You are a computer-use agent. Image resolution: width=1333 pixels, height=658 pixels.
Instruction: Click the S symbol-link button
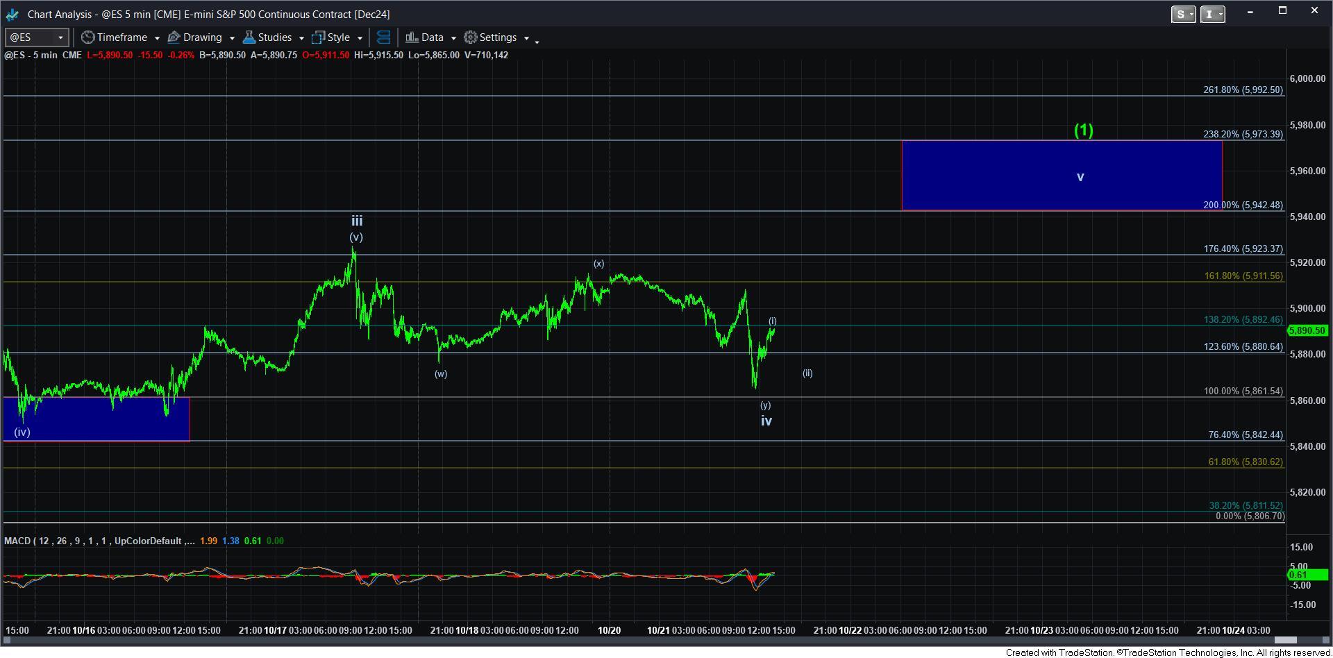click(1183, 14)
